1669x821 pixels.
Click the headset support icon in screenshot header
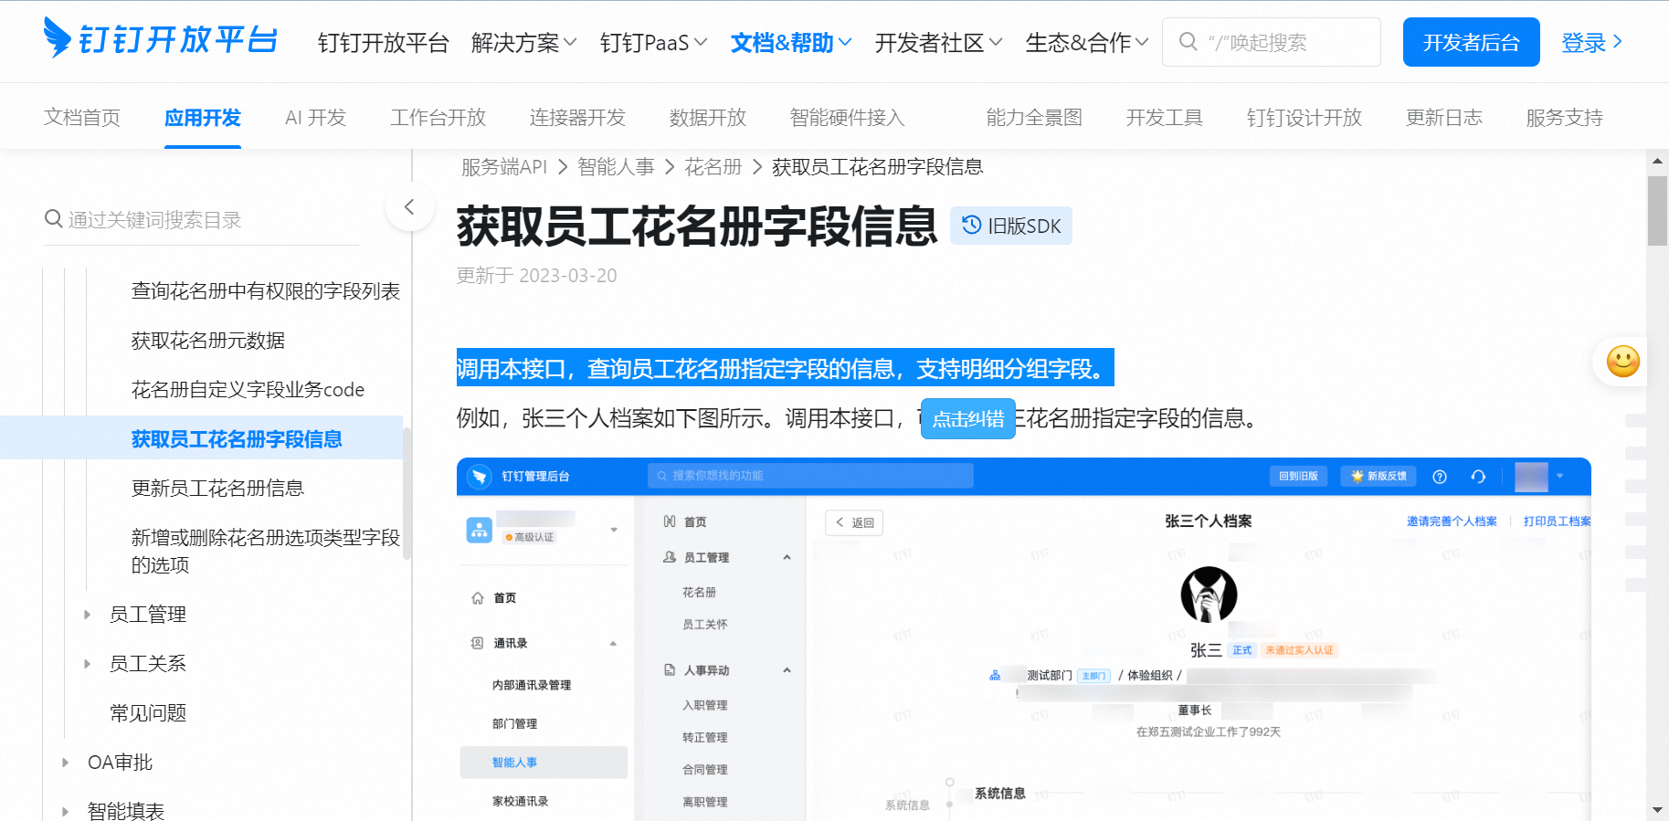tap(1478, 476)
